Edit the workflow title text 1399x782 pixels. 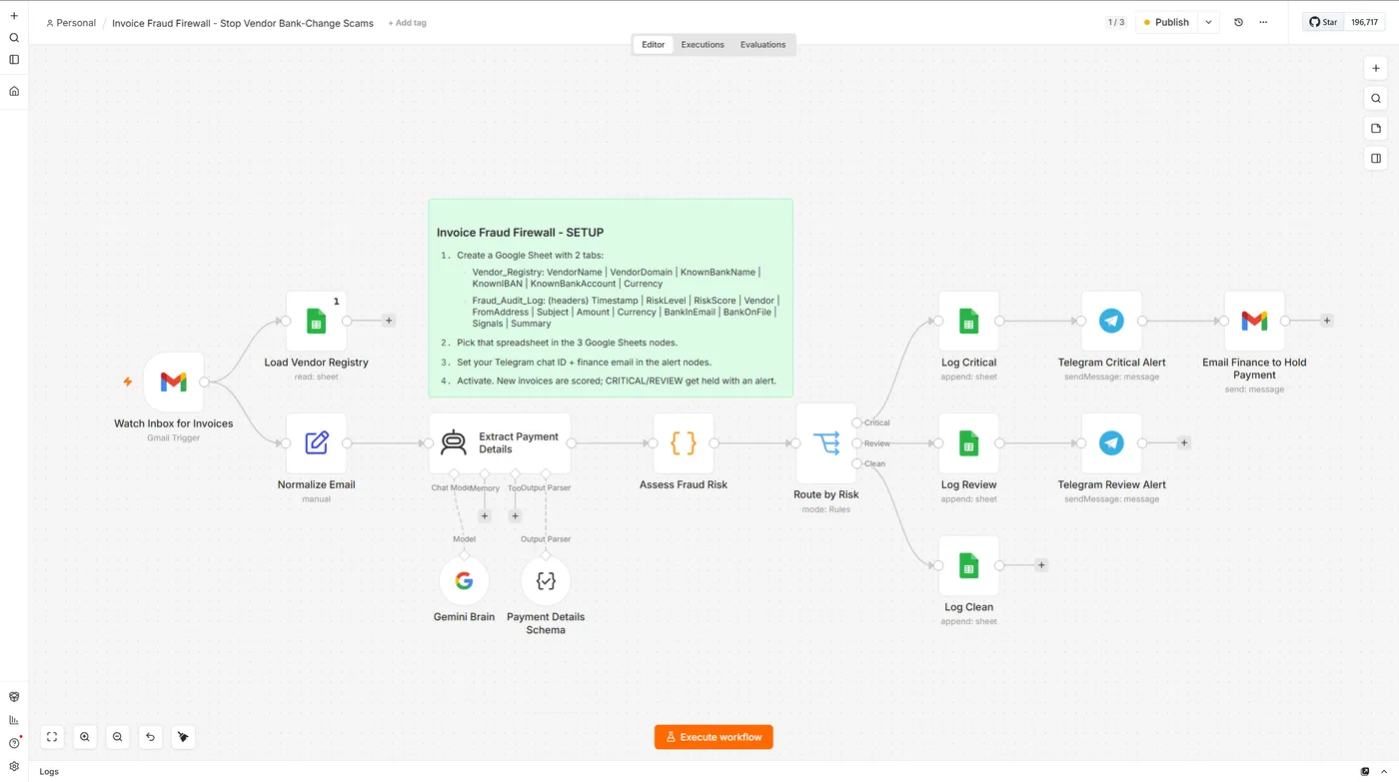point(243,23)
